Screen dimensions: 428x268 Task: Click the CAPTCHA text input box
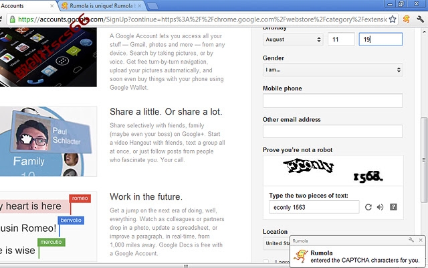tap(314, 207)
